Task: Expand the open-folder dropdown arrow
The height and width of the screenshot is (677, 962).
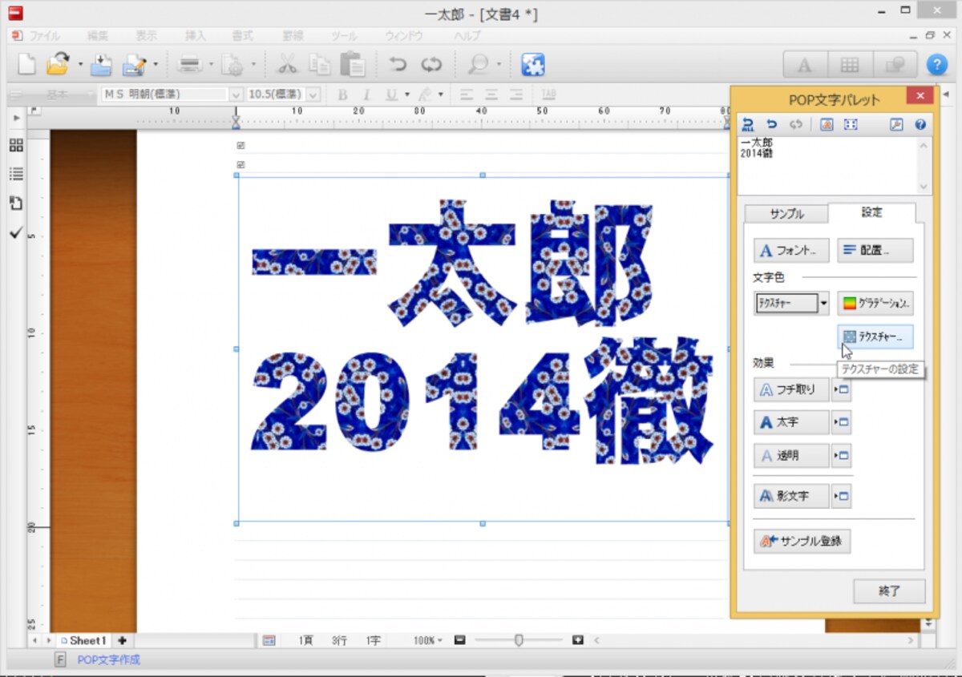Action: point(80,65)
